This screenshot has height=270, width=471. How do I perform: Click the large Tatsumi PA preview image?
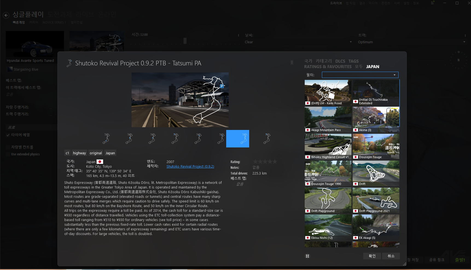coord(180,100)
